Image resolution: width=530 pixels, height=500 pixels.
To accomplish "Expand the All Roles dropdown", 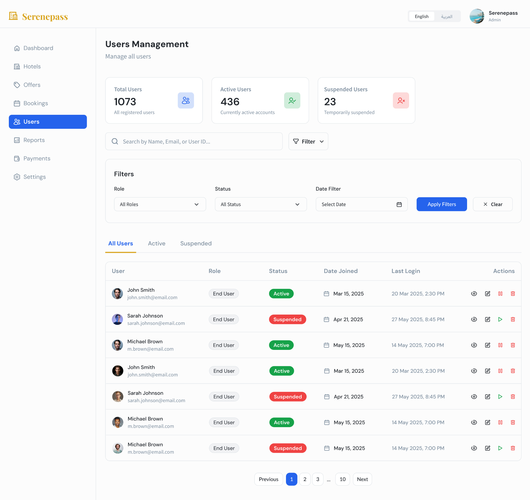I will tap(160, 204).
